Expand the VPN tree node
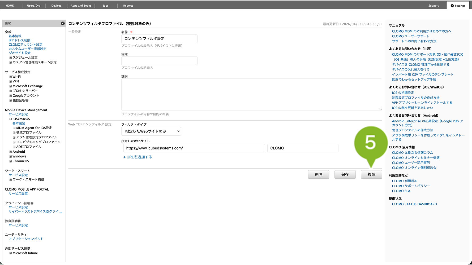 11,82
